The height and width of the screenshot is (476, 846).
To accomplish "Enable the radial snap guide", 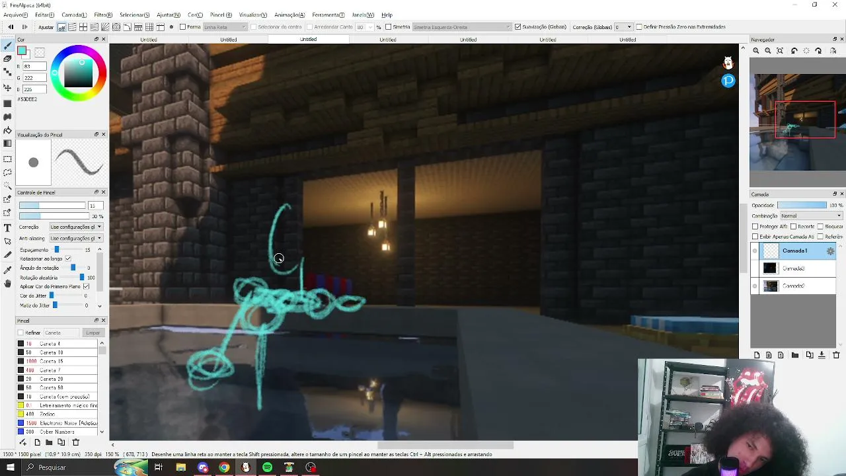I will pos(105,27).
